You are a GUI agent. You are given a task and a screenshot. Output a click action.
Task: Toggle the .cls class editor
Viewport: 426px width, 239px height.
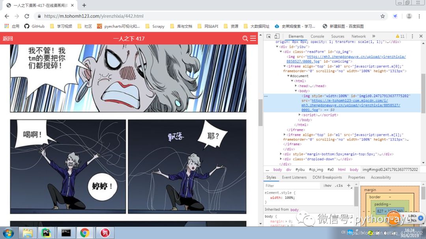point(339,185)
